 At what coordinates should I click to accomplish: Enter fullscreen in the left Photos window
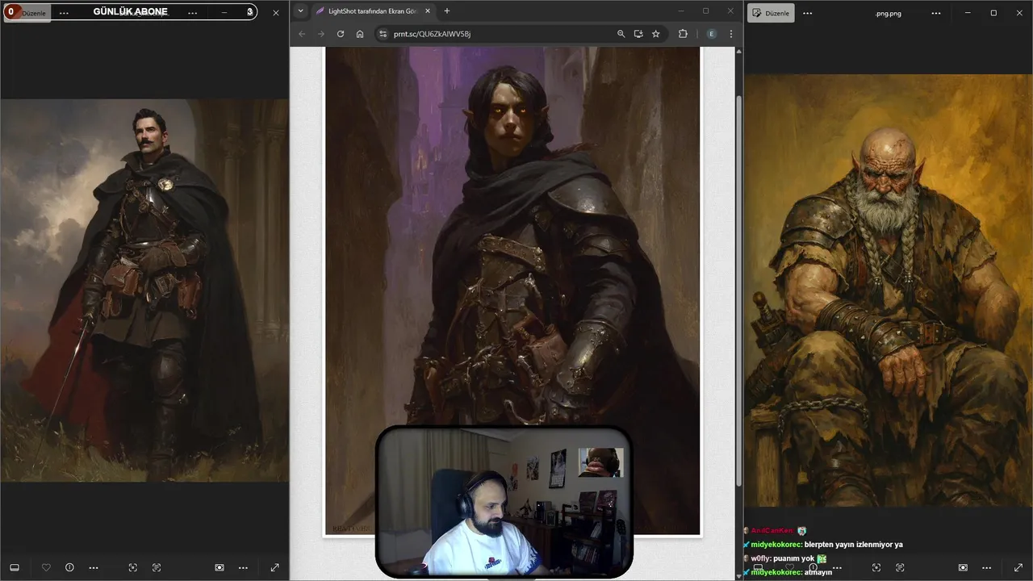[274, 567]
